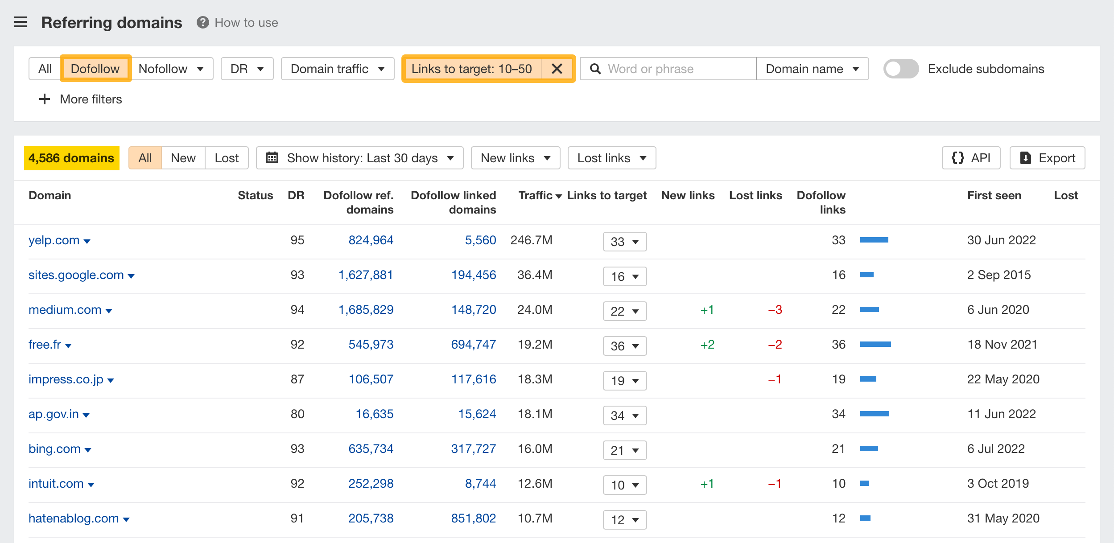Select the All link type filter

click(45, 69)
